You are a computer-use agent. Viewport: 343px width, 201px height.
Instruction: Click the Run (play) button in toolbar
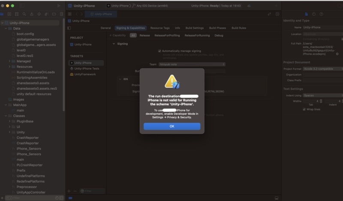click(59, 6)
